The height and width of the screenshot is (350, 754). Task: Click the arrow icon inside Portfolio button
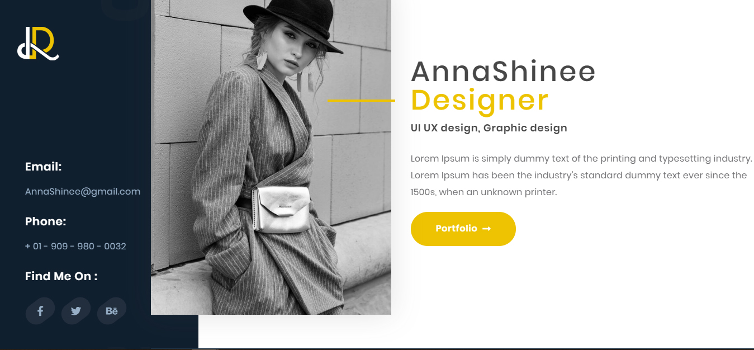tap(486, 229)
